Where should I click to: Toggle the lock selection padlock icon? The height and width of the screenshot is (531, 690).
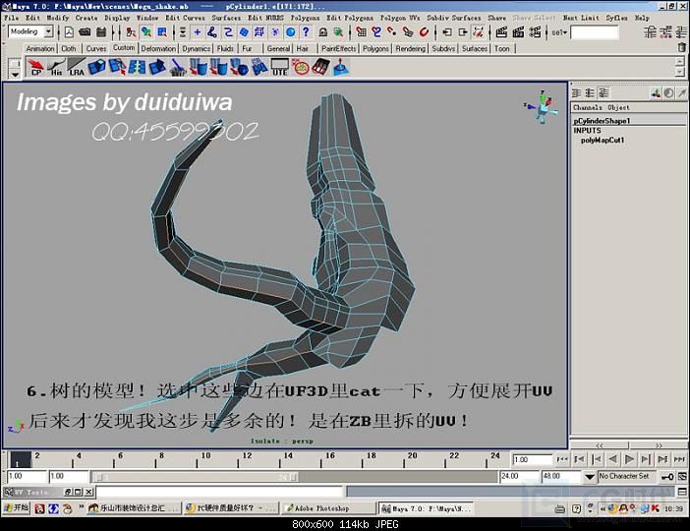pyautogui.click(x=322, y=32)
